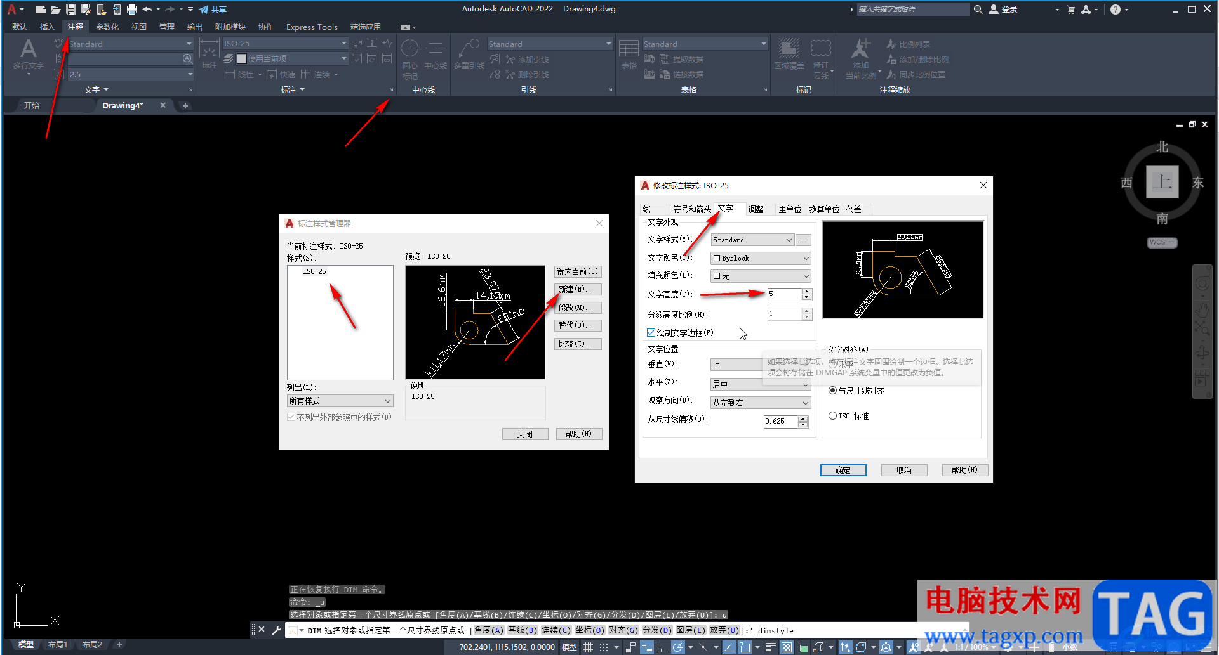Click the Open file icon in quick access toolbar
Screen dimensions: 1219x655
[x=55, y=10]
